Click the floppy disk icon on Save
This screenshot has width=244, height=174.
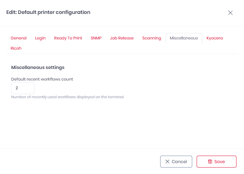click(210, 162)
